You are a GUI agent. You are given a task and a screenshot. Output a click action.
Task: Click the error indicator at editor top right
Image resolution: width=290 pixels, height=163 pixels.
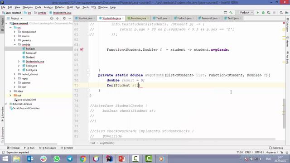tap(284, 23)
